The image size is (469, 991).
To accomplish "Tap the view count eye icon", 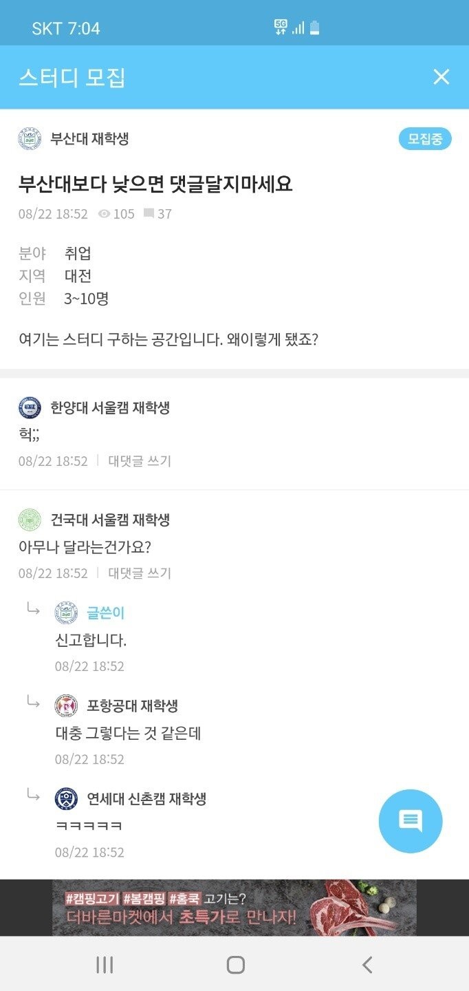I will [104, 214].
